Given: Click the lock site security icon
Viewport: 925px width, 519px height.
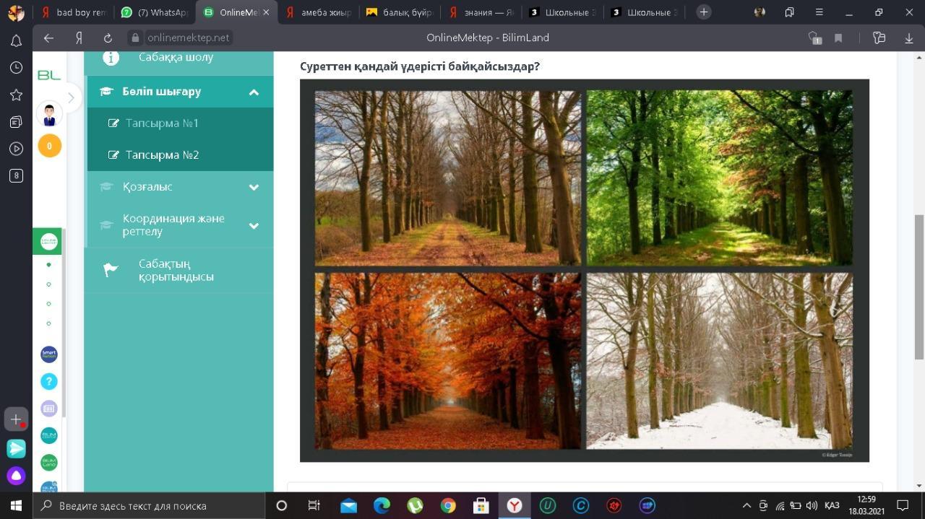Looking at the screenshot, I should pyautogui.click(x=134, y=38).
